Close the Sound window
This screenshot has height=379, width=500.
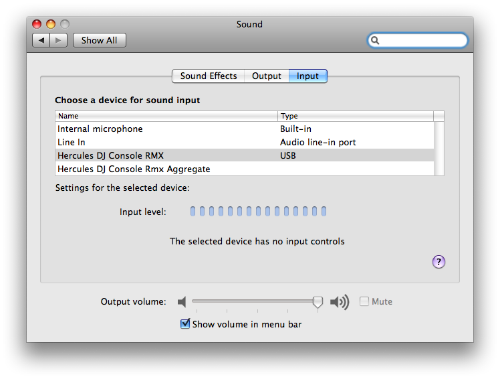point(37,24)
